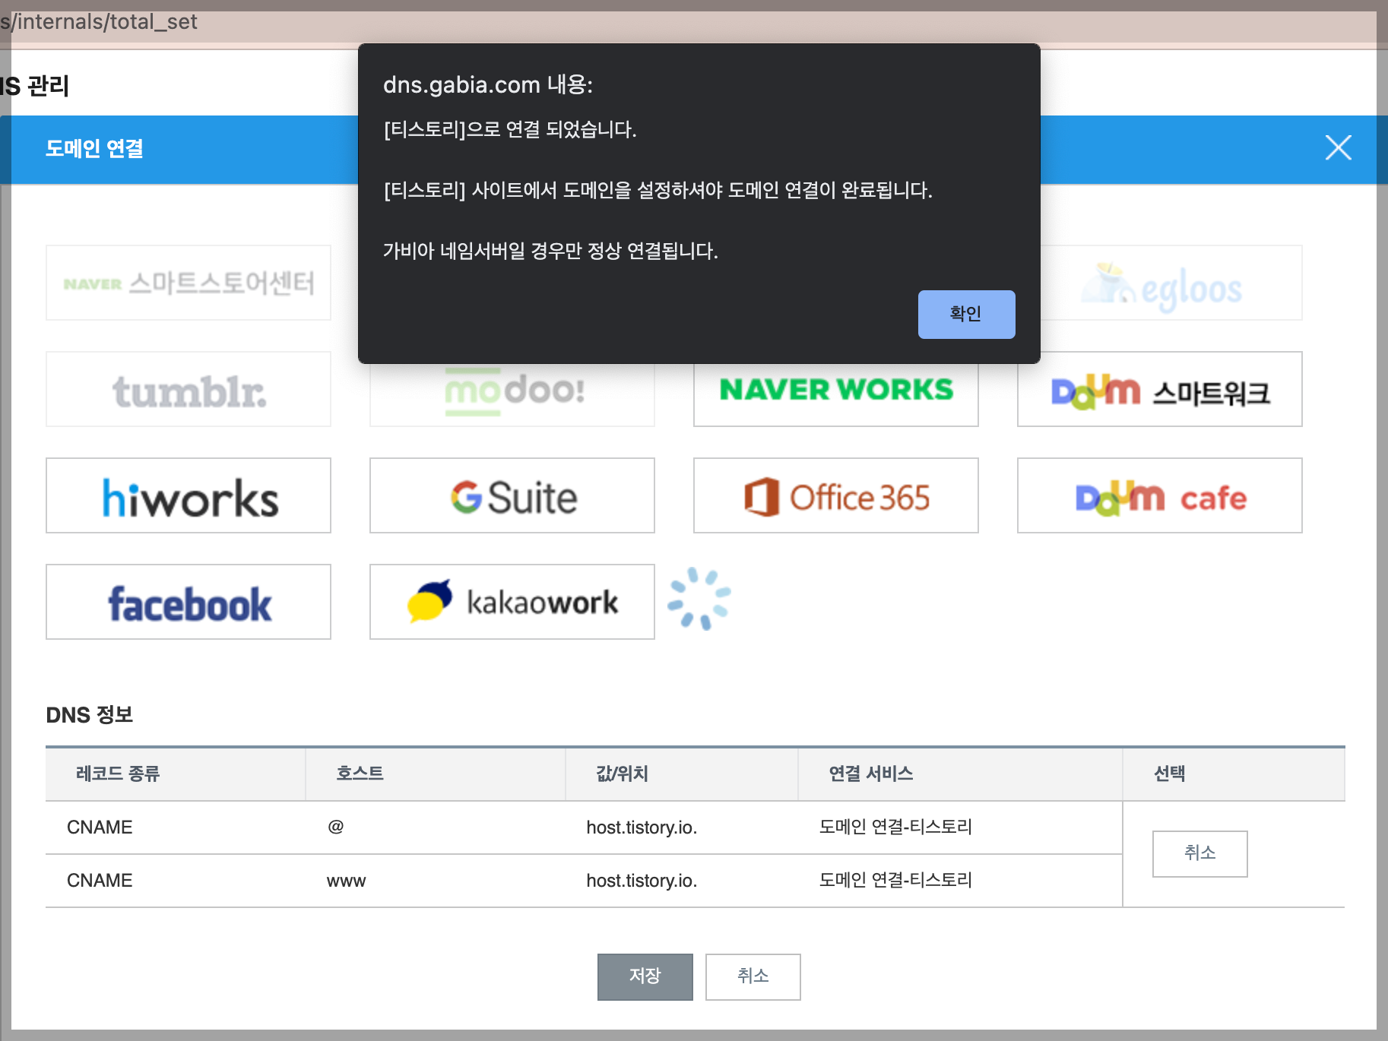This screenshot has height=1041, width=1388.
Task: Select the modoo! service tile
Action: pyautogui.click(x=512, y=394)
